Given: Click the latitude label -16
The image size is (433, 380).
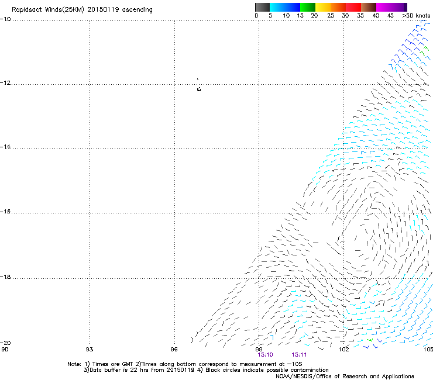Looking at the screenshot, I should 5,212.
